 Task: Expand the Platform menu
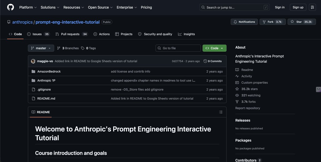coord(28,7)
